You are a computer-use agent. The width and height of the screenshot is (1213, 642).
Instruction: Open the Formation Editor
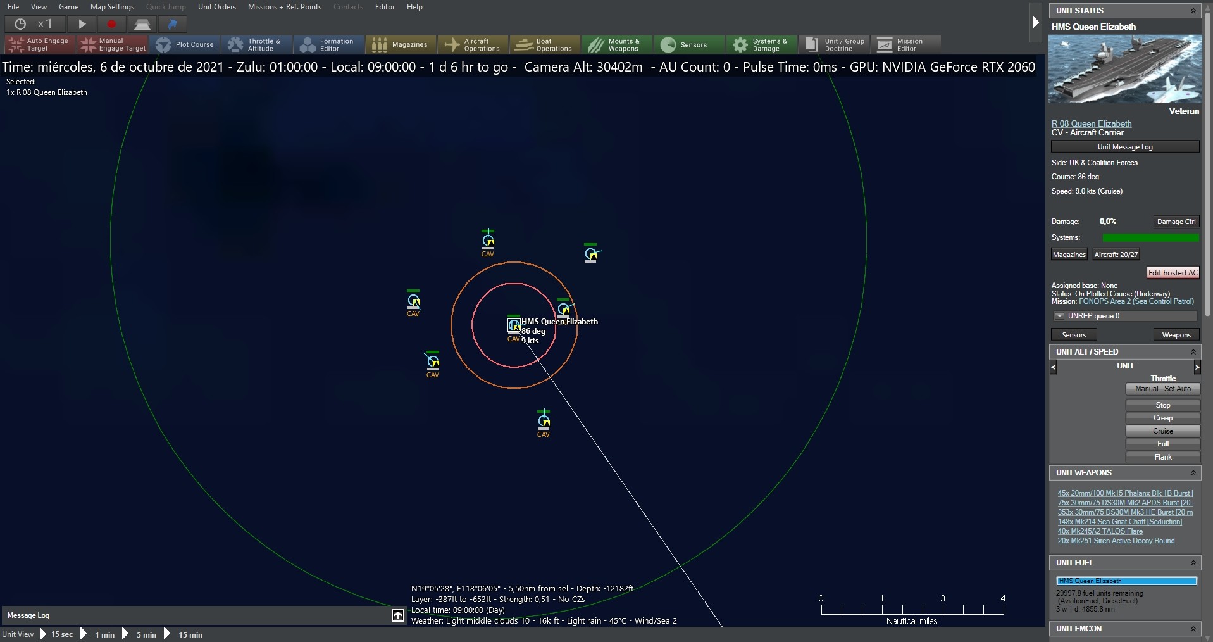click(x=328, y=44)
